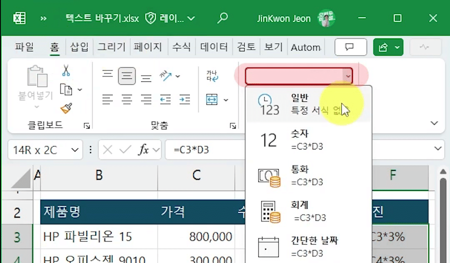Screen dimensions: 450x263
Task: Expand the formula bar chevron
Action: (x=437, y=149)
